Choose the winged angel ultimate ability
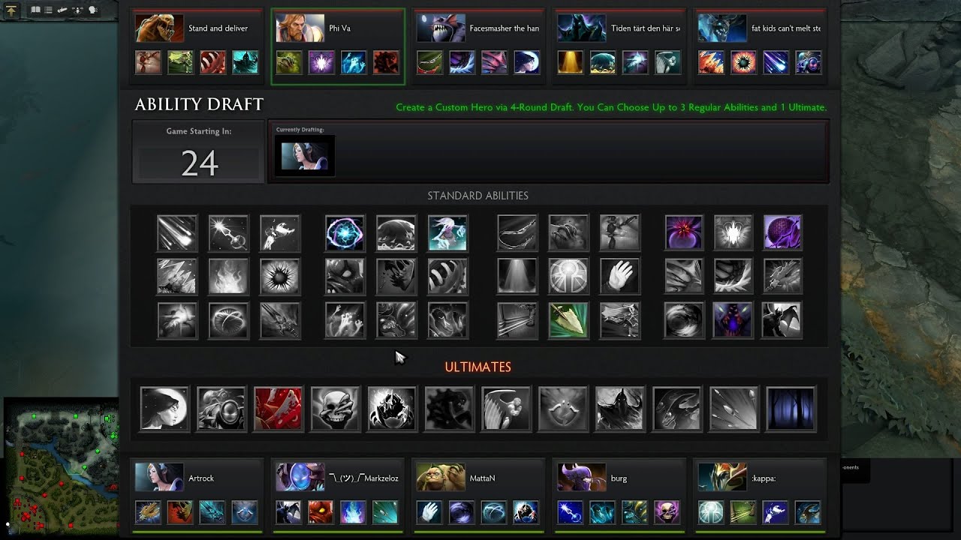This screenshot has height=540, width=961. 506,409
